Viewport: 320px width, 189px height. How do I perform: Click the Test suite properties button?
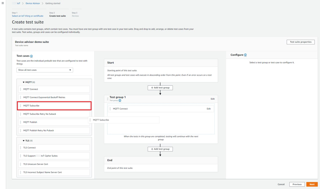(x=300, y=42)
